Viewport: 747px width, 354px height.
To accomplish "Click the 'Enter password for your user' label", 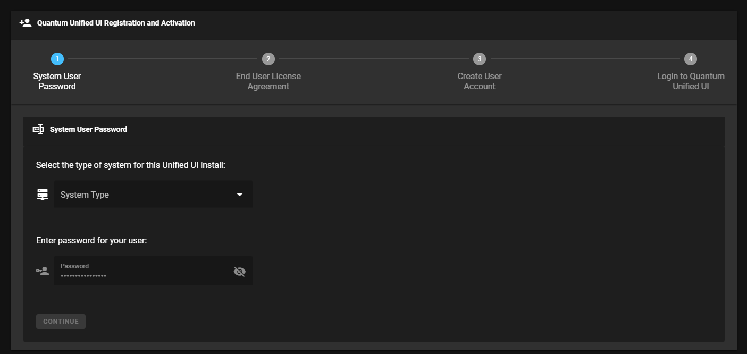I will click(x=91, y=240).
